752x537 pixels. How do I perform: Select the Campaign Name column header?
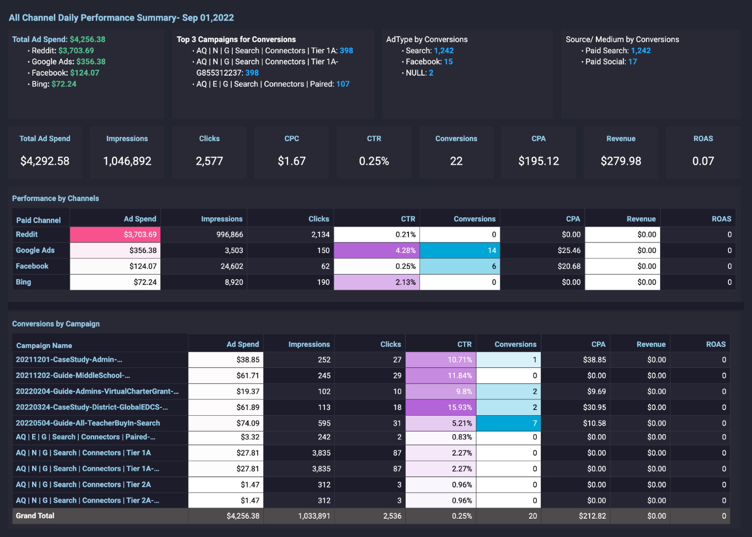pos(44,345)
